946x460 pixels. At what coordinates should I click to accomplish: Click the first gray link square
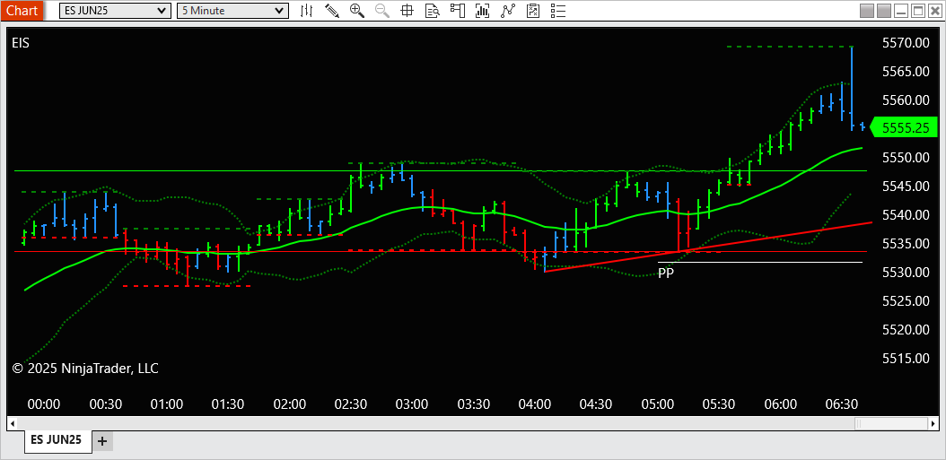[867, 11]
